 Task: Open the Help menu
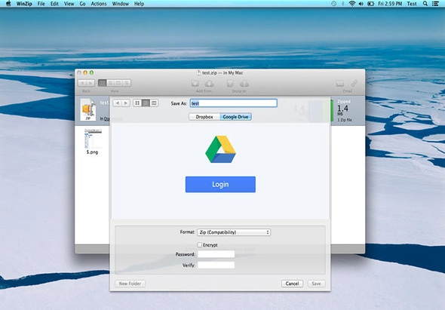point(139,4)
